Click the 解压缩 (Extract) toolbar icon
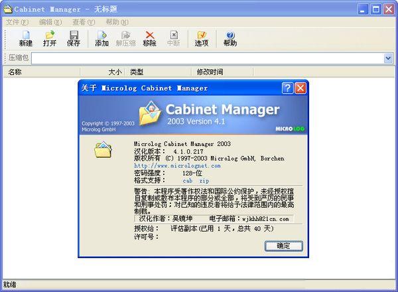The image size is (398, 292). pos(125,38)
